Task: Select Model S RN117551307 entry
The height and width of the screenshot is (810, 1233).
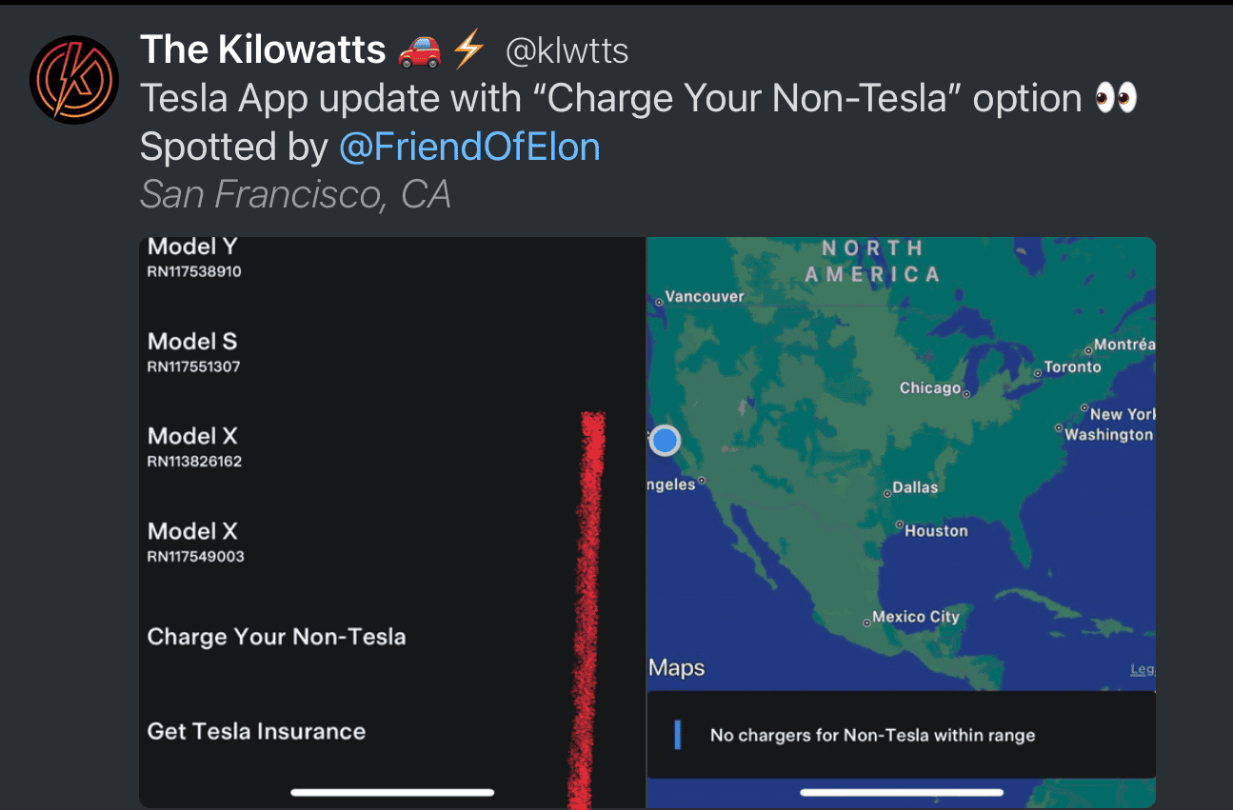Action: (x=193, y=352)
